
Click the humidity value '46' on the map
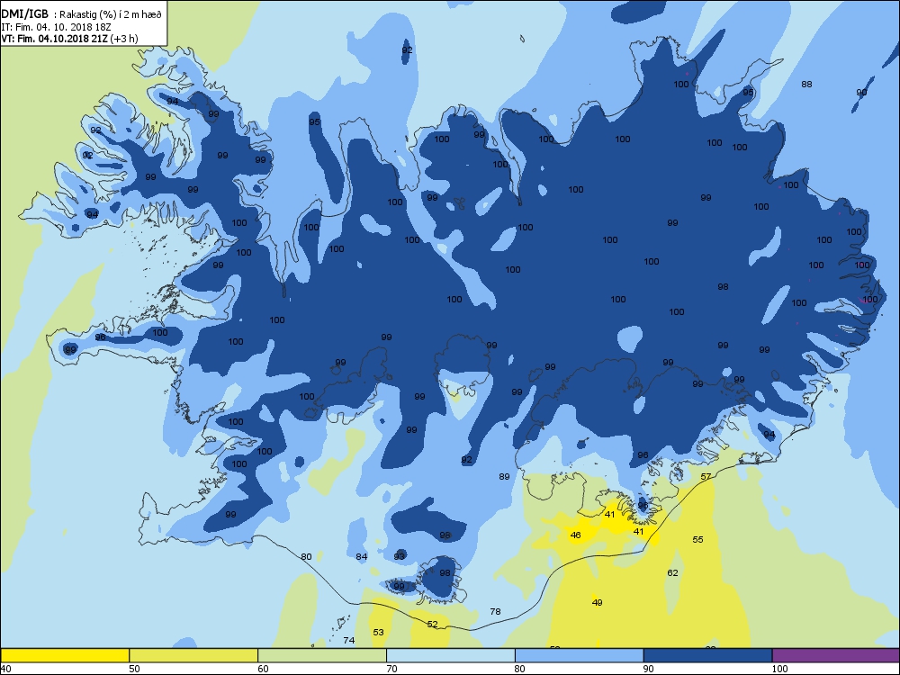[x=575, y=535]
